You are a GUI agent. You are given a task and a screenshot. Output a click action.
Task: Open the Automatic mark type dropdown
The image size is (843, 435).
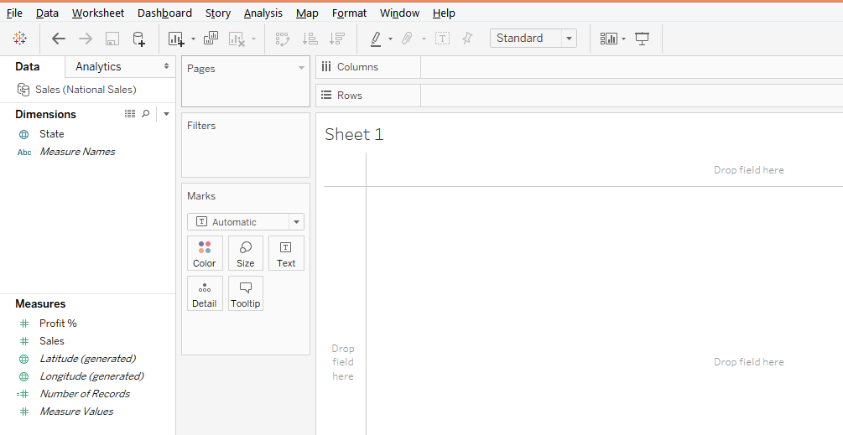click(246, 222)
